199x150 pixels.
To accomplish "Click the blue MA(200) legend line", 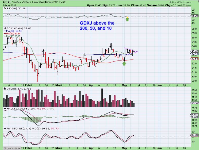I will (x=5, y=31).
